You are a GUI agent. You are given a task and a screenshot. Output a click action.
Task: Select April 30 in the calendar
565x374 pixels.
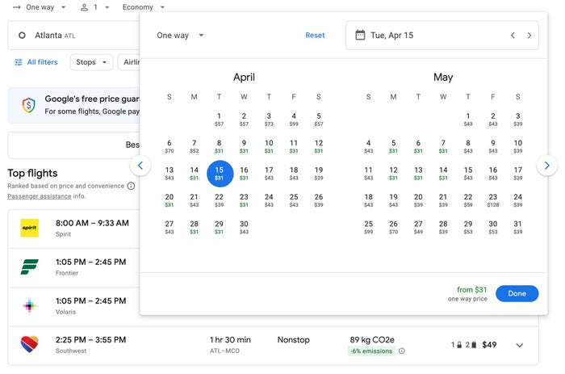tap(244, 228)
